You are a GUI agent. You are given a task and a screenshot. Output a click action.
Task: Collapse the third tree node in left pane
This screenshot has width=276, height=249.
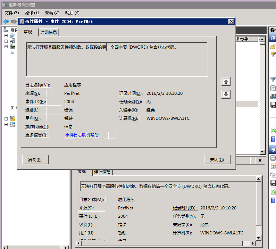pos(6,47)
